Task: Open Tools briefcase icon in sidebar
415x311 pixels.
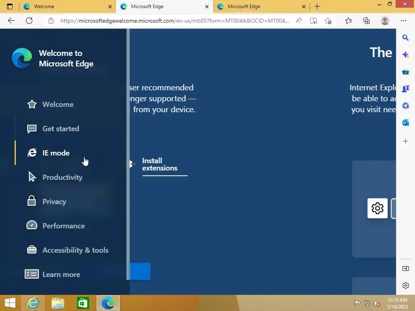Action: 405,72
